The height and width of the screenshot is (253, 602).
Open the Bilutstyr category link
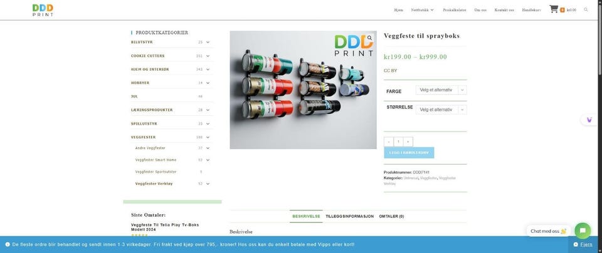pyautogui.click(x=142, y=42)
